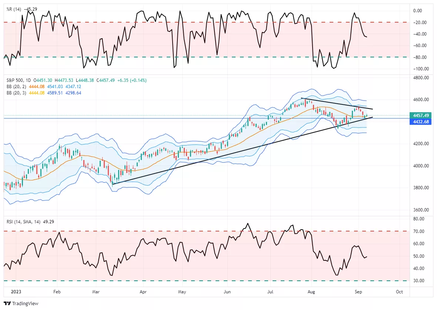Click the 4000.00 price axis label
The image size is (437, 310).
421,166
